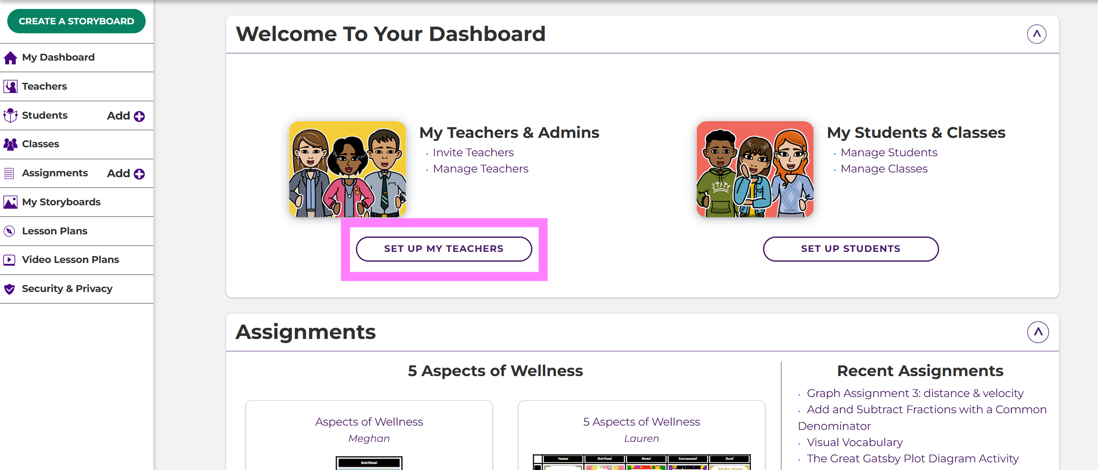The image size is (1098, 470).
Task: Open Students in the sidebar menu
Action: pyautogui.click(x=44, y=115)
